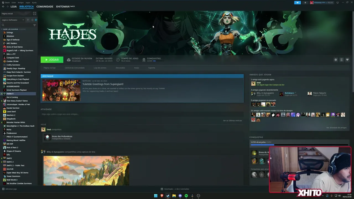This screenshot has width=354, height=199.
Task: Open Discord from taskbar
Action: click(180, 196)
